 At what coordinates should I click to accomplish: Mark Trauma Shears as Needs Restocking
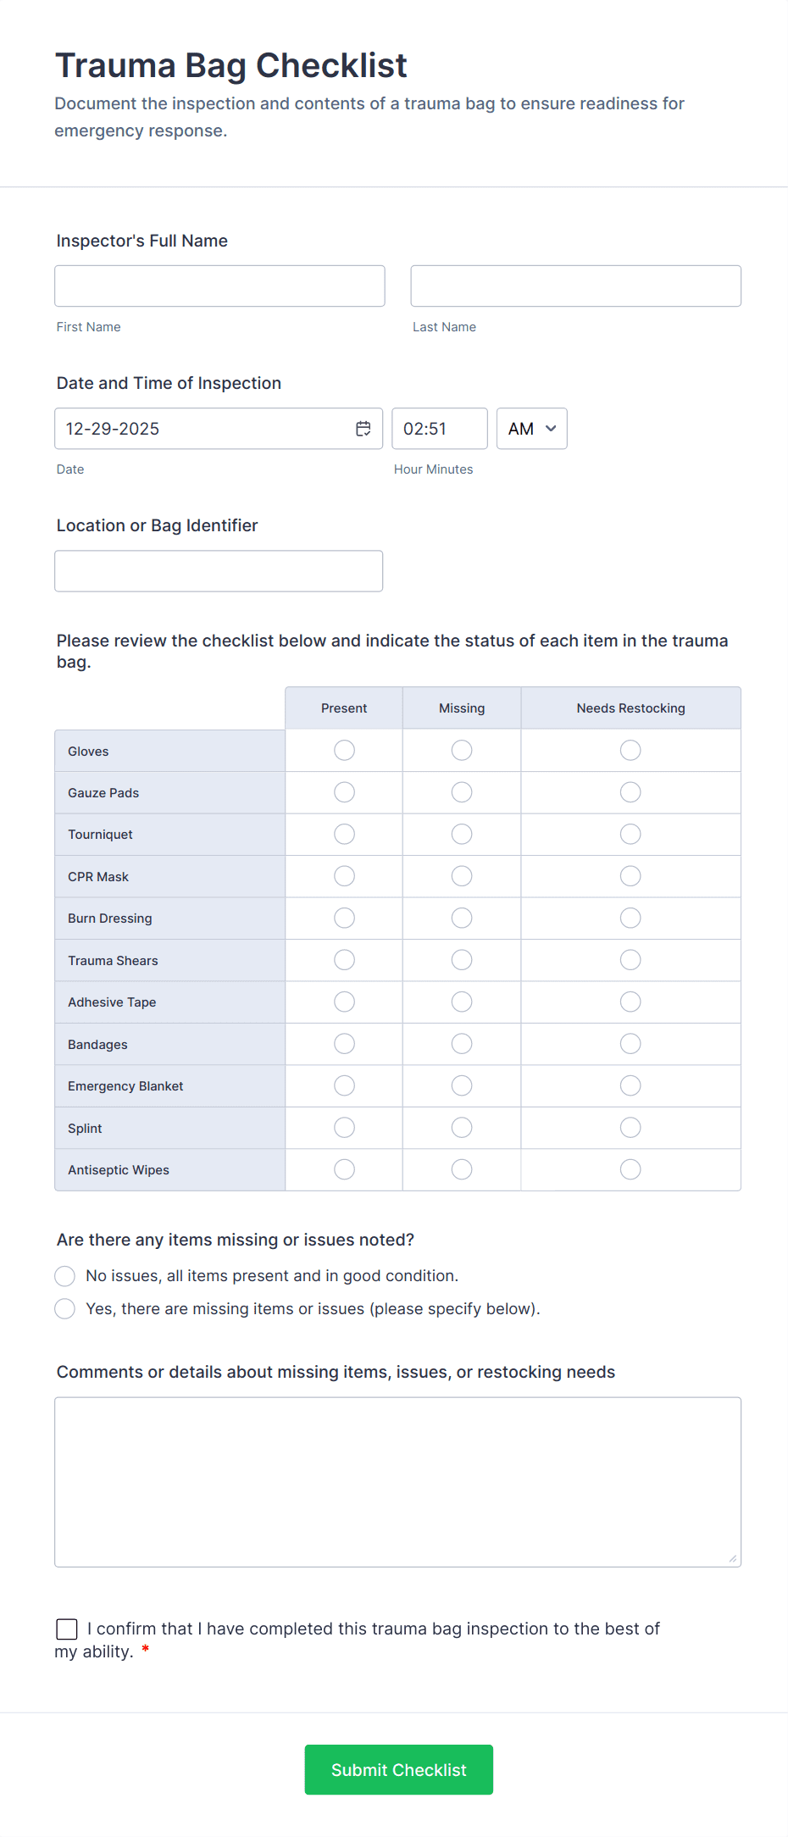tap(630, 960)
